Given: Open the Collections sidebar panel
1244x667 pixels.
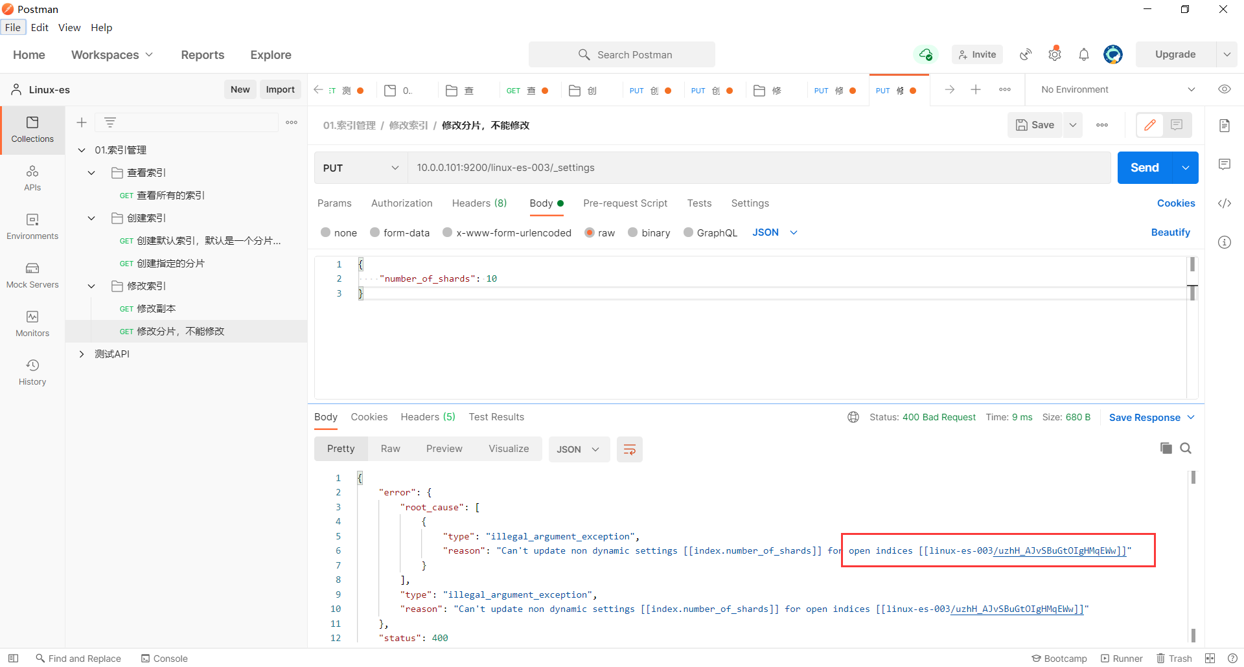Looking at the screenshot, I should click(x=32, y=130).
